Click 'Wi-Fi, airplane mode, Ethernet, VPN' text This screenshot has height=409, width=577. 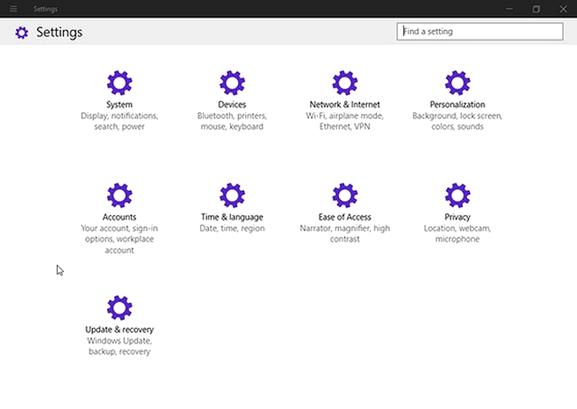coord(345,121)
